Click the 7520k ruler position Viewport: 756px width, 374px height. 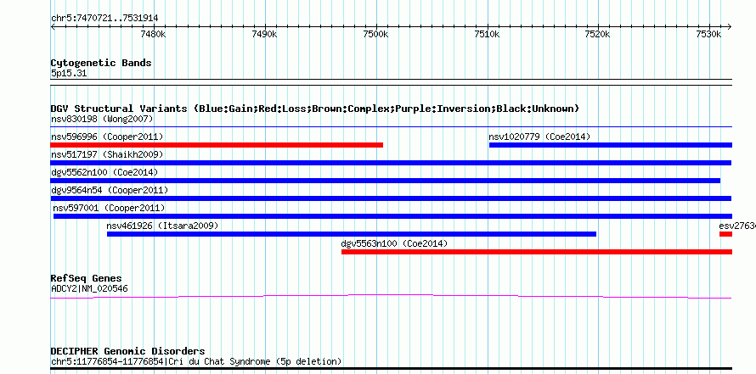[598, 35]
